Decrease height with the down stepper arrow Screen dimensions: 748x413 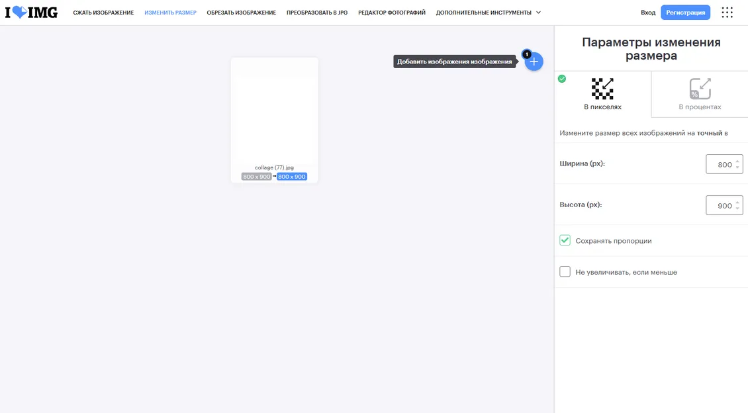pos(737,208)
